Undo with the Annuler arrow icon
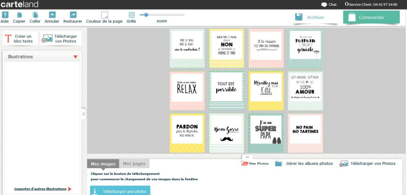 pos(52,15)
